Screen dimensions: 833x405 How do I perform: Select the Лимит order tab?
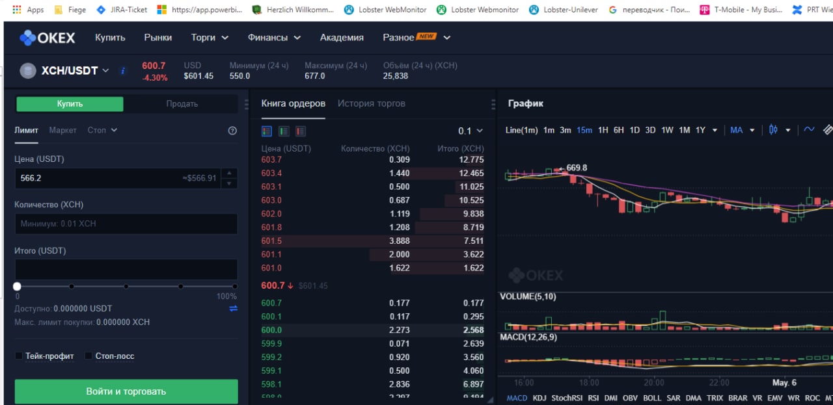click(26, 130)
